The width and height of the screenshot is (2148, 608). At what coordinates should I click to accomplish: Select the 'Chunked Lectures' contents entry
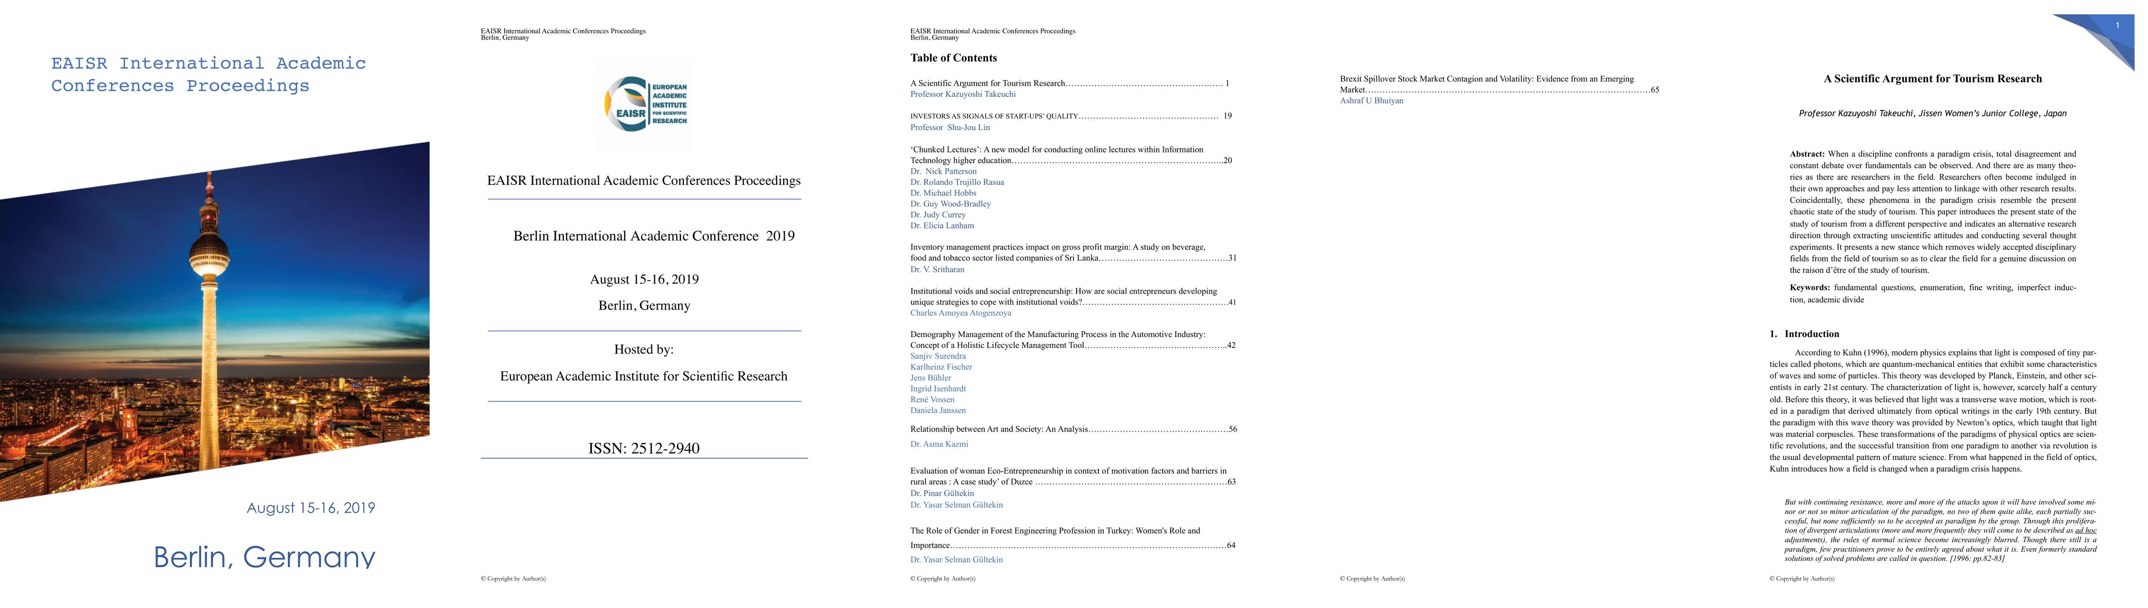pyautogui.click(x=1071, y=155)
